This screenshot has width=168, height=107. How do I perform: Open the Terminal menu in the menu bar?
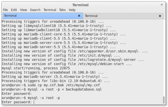click(50, 10)
